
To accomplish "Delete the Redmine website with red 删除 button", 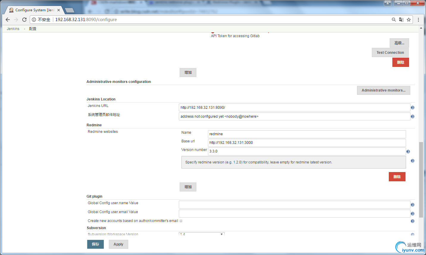I will 397,177.
